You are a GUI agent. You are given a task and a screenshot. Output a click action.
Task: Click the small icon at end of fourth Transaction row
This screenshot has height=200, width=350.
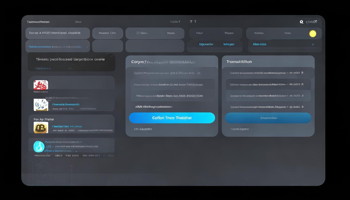(302, 107)
